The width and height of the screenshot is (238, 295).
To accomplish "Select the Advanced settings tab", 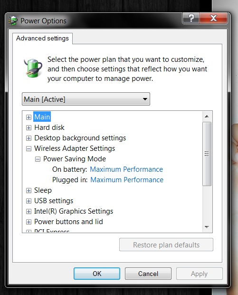I will (x=42, y=39).
